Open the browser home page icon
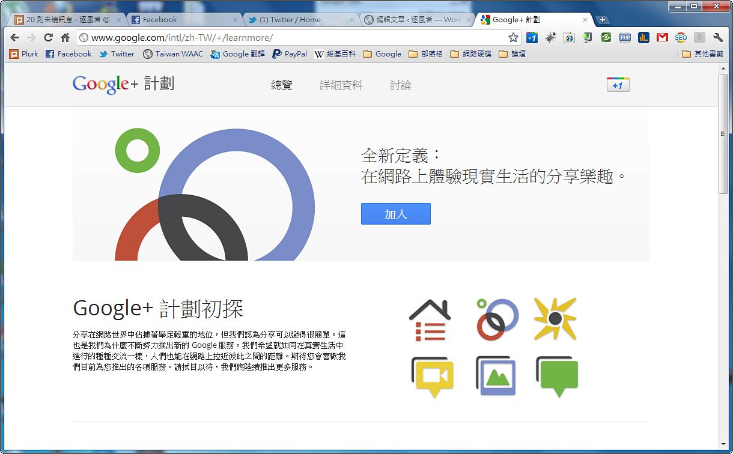 tap(65, 37)
